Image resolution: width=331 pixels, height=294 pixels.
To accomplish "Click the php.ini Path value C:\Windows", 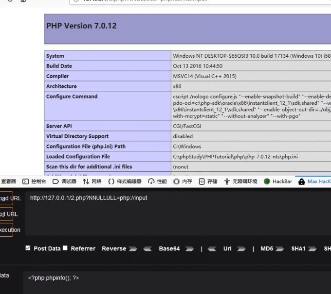I will point(187,147).
